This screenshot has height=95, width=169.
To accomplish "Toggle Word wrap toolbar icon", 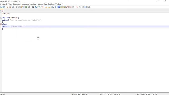I will 53,7.
